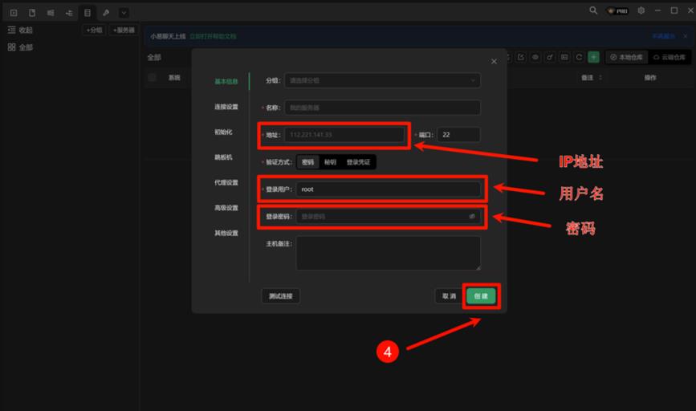Switch to 连接设置 tab

point(226,107)
